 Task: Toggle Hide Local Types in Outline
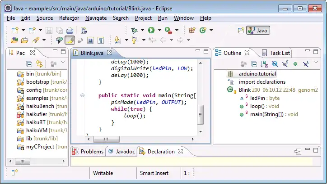pyautogui.click(x=306, y=64)
